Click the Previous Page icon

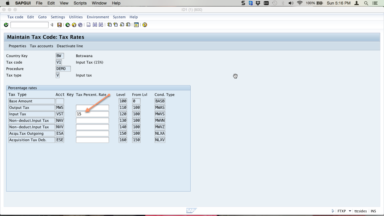(x=116, y=25)
